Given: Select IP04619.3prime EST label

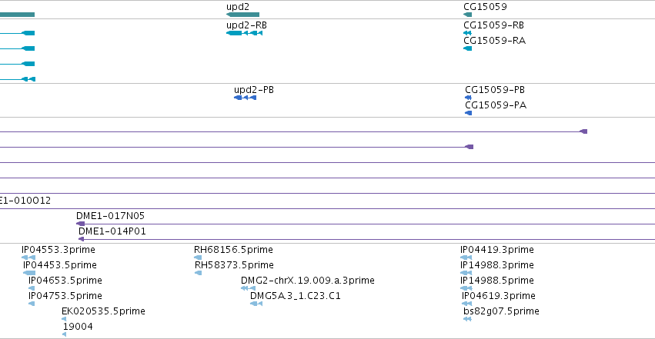Looking at the screenshot, I should point(499,296).
